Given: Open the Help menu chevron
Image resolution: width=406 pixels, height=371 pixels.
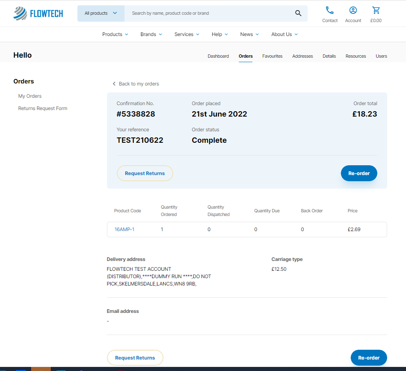Looking at the screenshot, I should click(x=226, y=34).
